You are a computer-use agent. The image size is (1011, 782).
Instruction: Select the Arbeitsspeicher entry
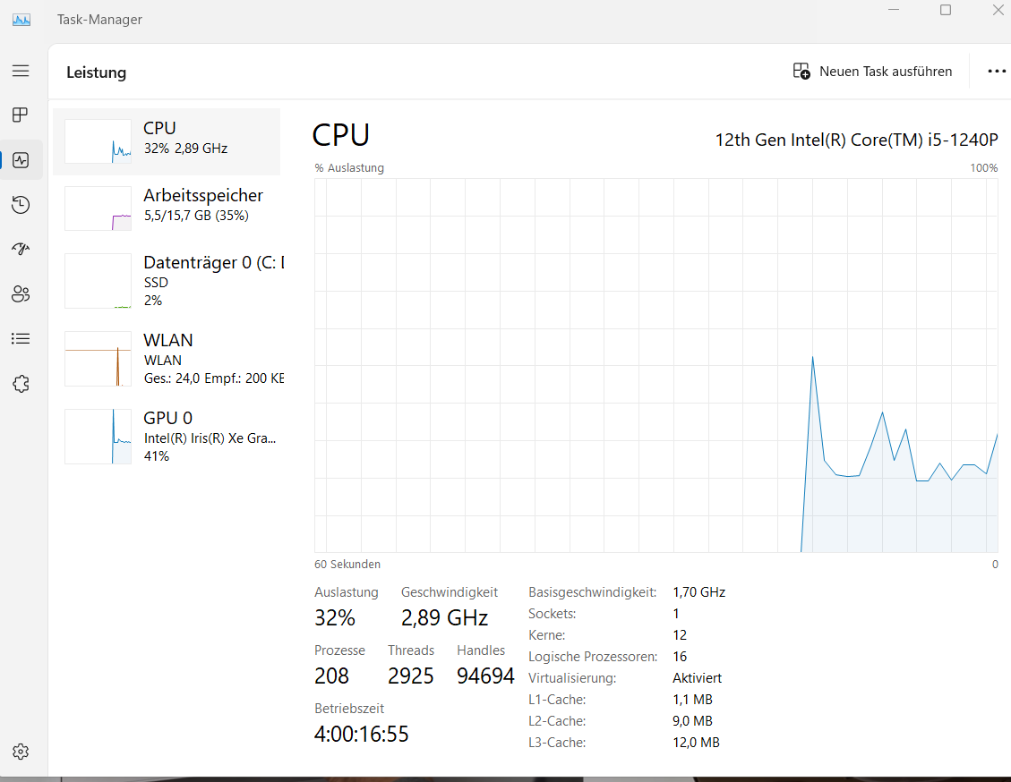(167, 208)
